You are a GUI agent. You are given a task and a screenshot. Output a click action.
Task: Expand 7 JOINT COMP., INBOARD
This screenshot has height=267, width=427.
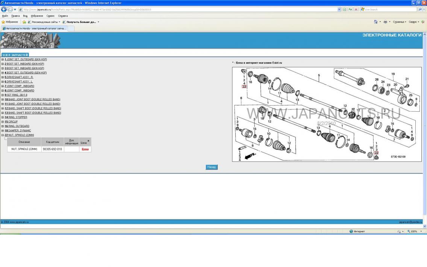[3, 86]
